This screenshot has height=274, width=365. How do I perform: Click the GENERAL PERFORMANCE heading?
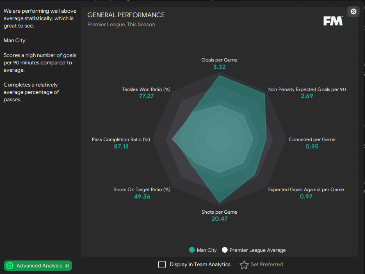pos(126,15)
